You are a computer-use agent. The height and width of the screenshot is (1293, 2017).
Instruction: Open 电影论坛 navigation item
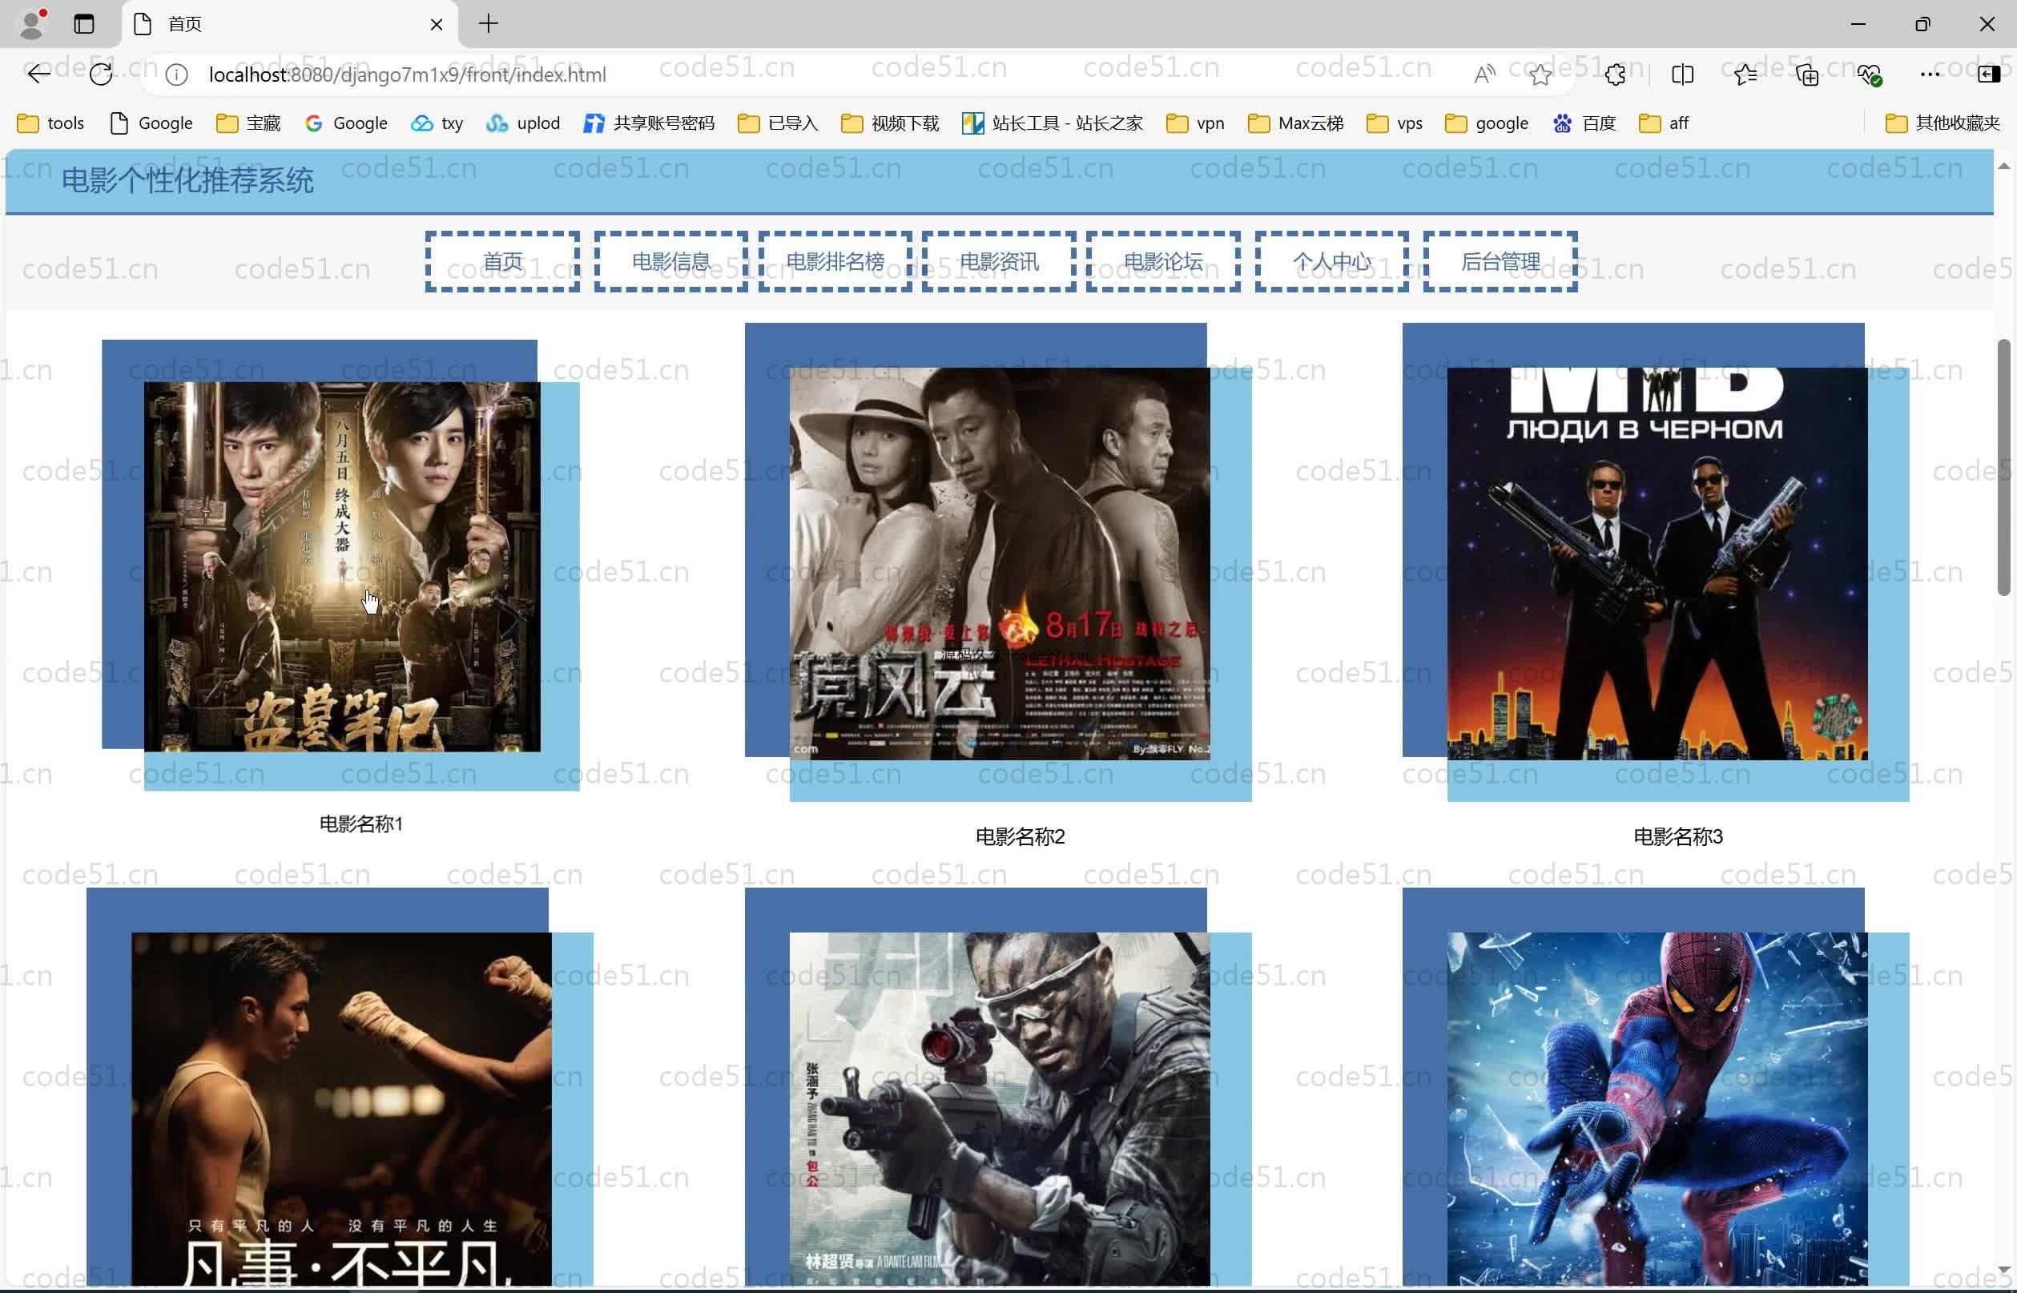coord(1163,262)
